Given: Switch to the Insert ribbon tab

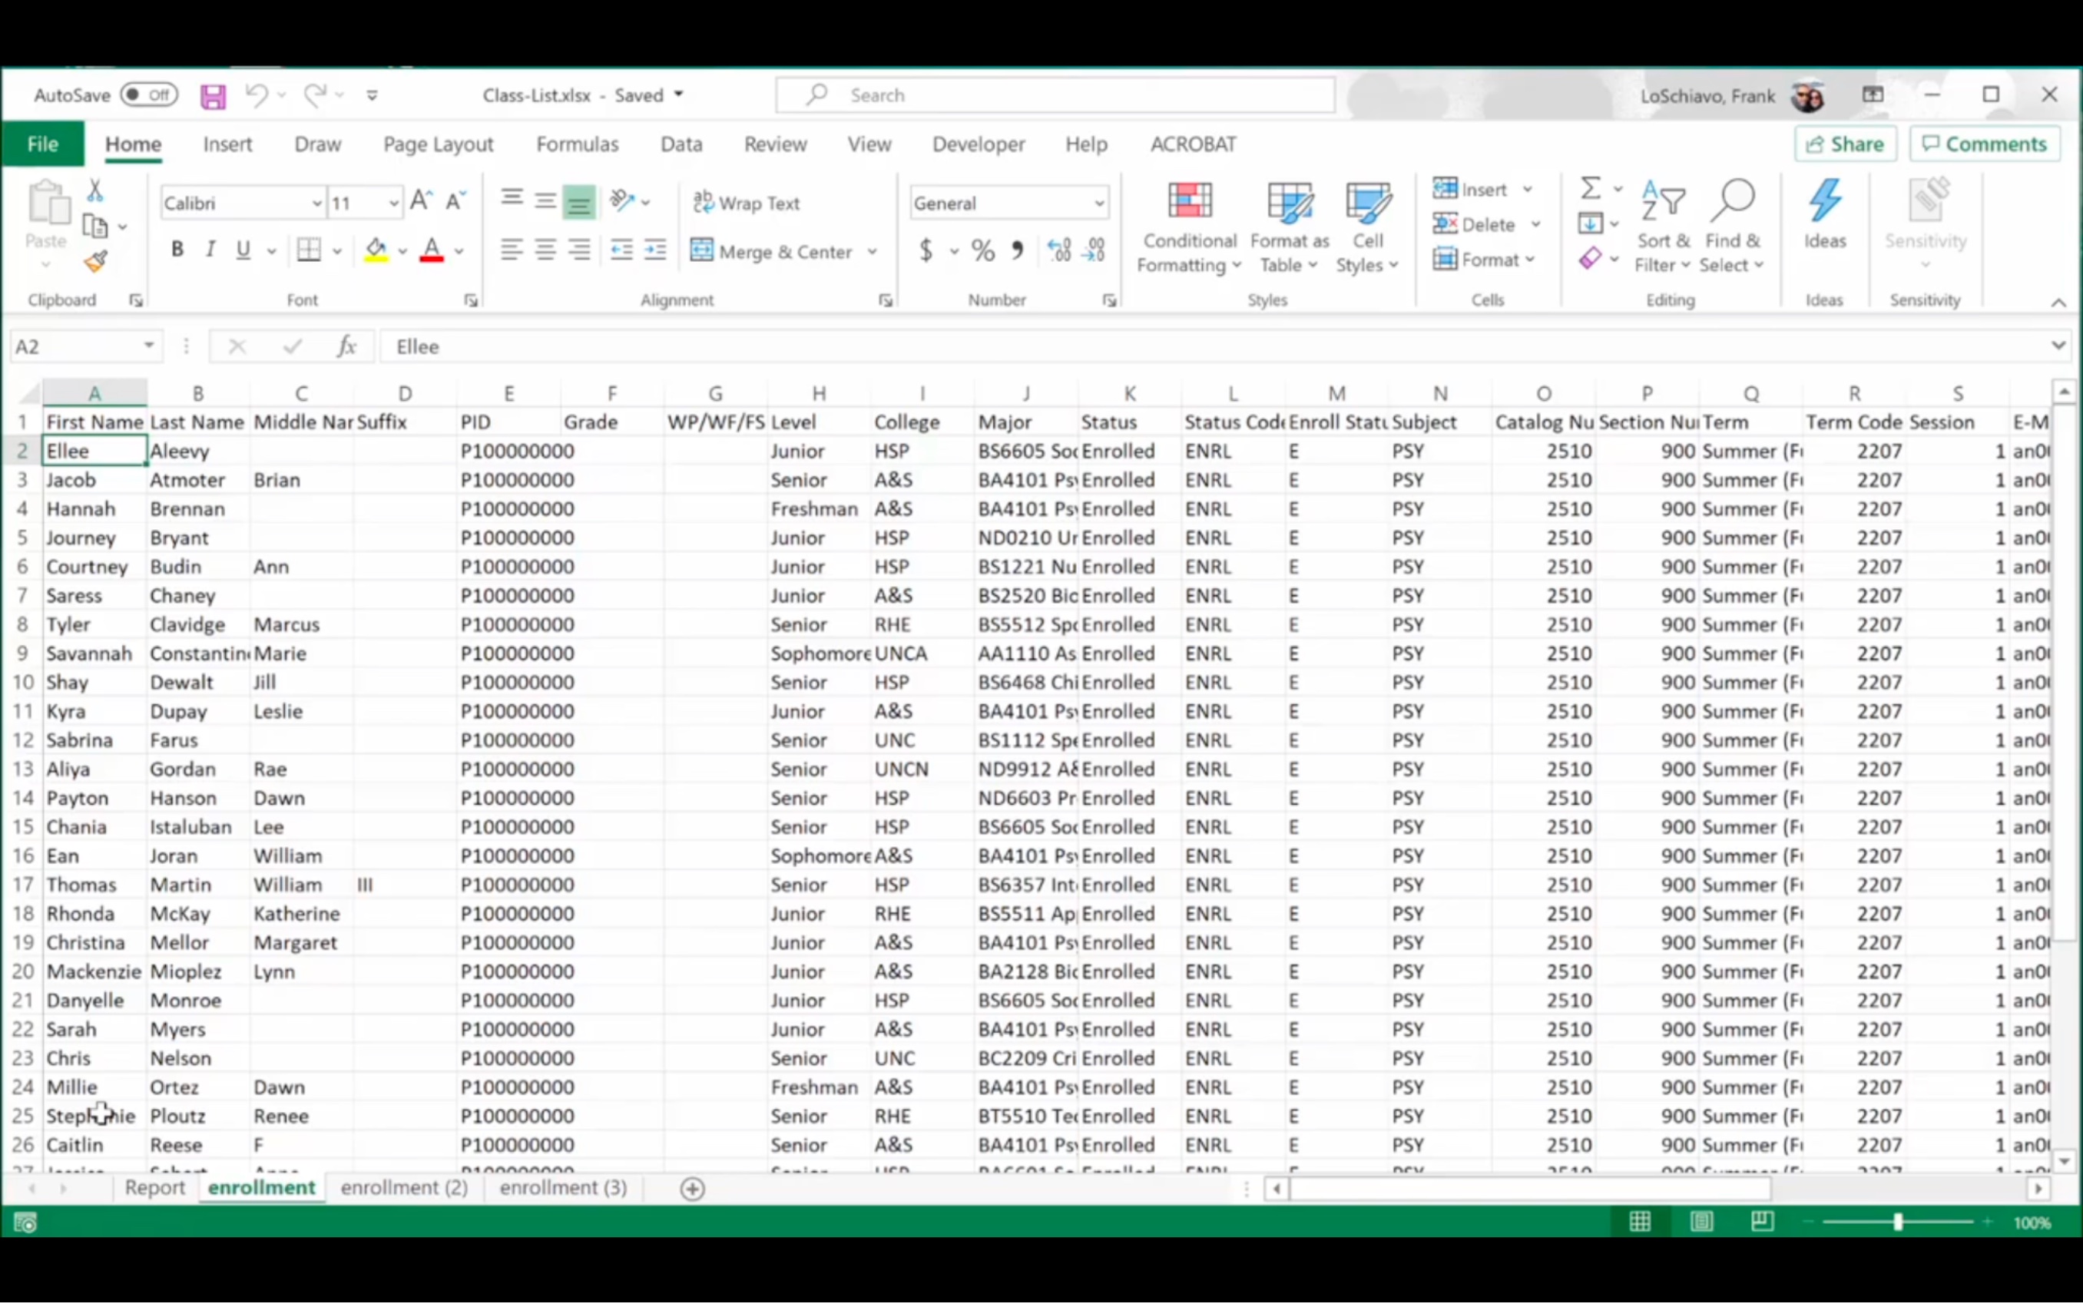Looking at the screenshot, I should (227, 144).
